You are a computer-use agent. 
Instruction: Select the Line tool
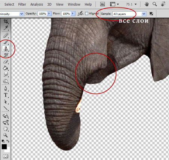point(6,108)
